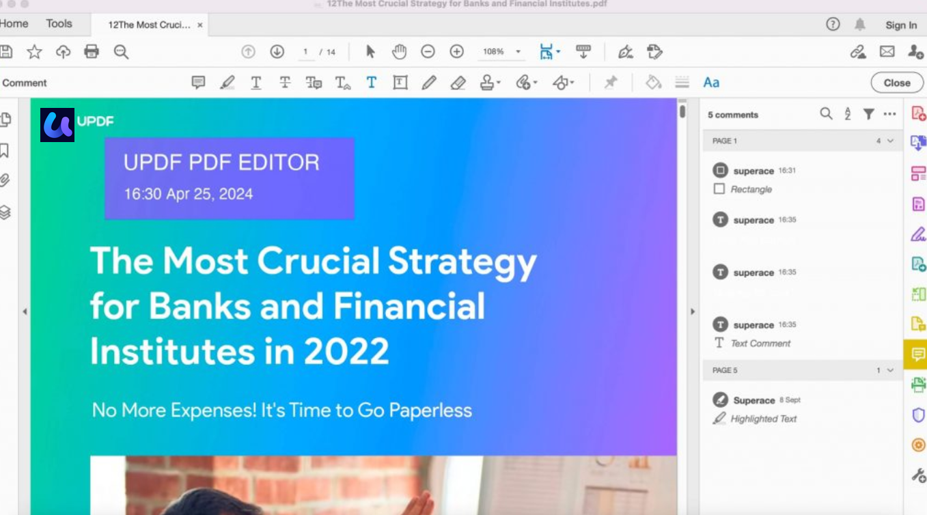Open the notifications bell
The width and height of the screenshot is (927, 515).
[x=859, y=25]
